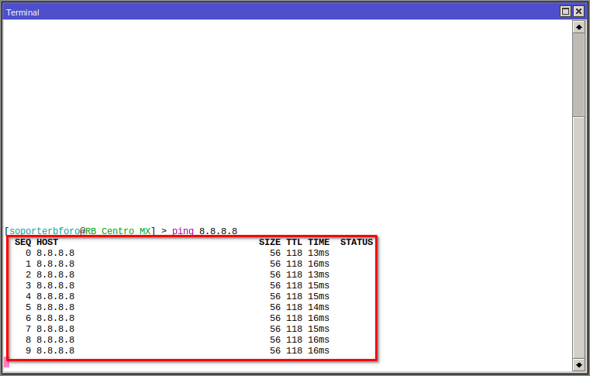Click 'RB Centro MX' router name
Image resolution: width=590 pixels, height=376 pixels.
click(x=118, y=232)
